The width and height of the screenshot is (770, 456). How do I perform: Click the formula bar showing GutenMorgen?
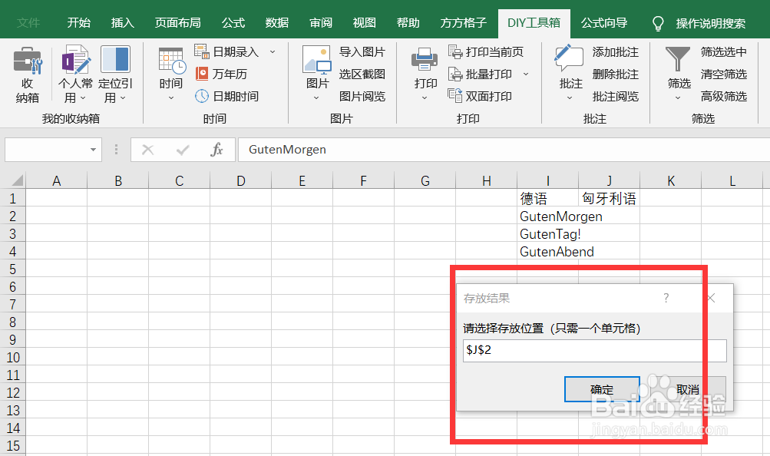(x=504, y=150)
